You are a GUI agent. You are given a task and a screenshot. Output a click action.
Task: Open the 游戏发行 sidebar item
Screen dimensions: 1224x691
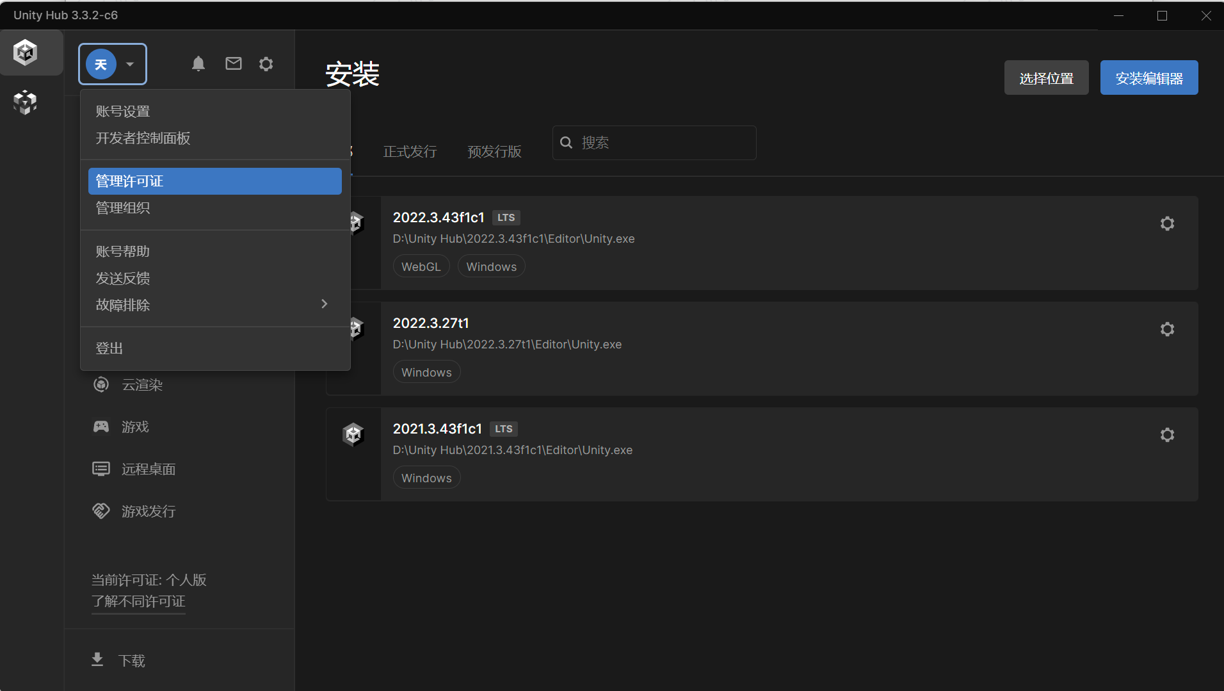pyautogui.click(x=149, y=512)
